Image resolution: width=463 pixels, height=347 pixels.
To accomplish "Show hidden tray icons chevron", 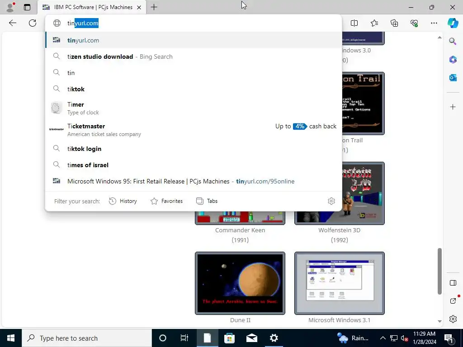I will tap(383, 338).
